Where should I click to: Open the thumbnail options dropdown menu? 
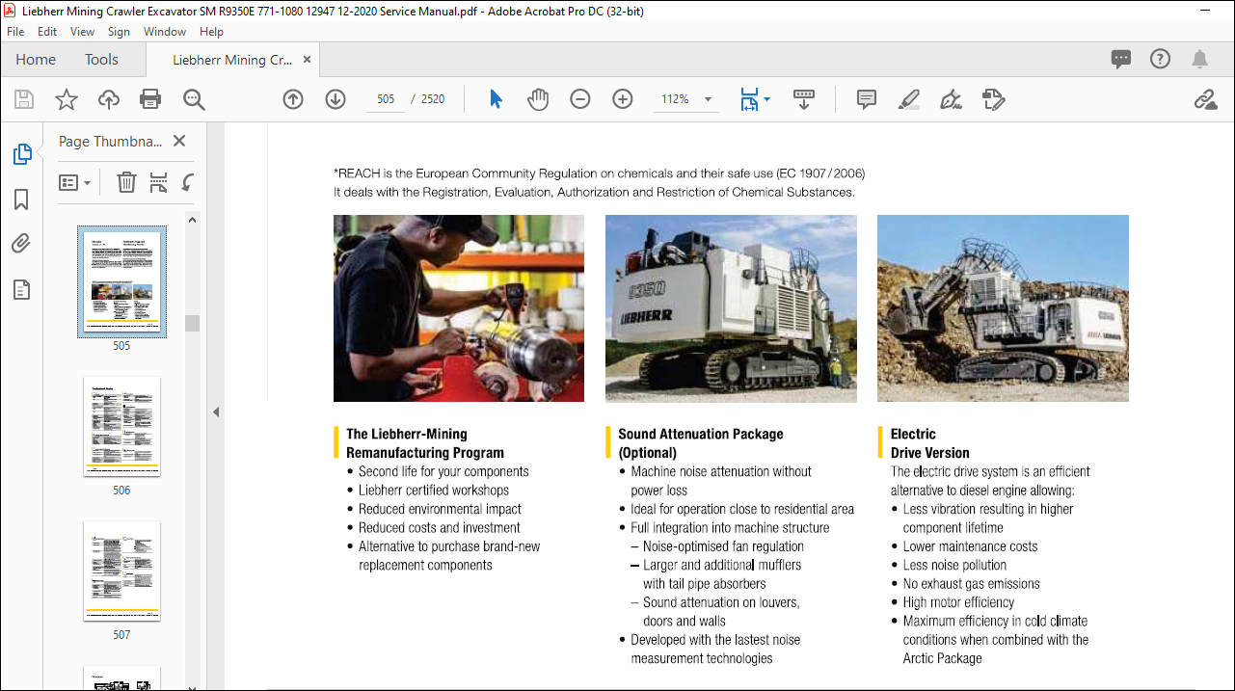point(75,182)
